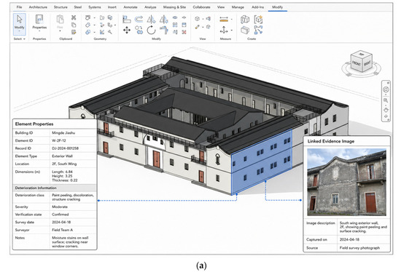This screenshot has height=272, width=401.
Task: Click the Move tool icon
Action: point(127,31)
